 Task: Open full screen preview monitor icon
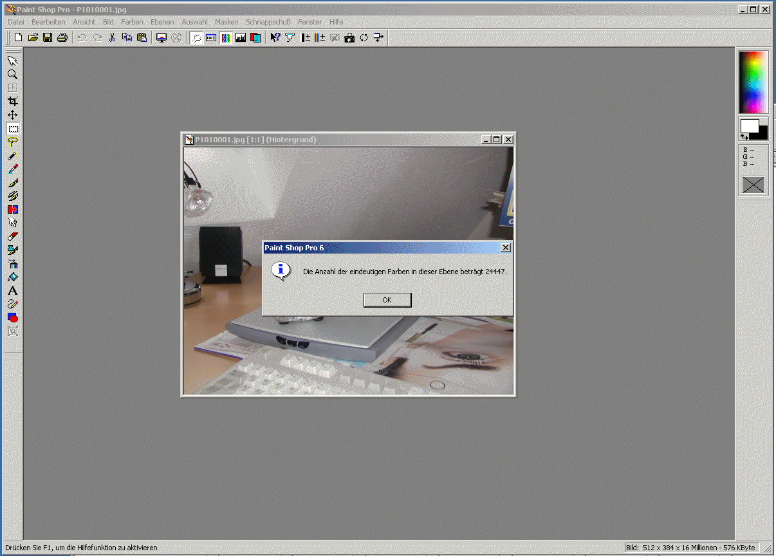(x=162, y=38)
